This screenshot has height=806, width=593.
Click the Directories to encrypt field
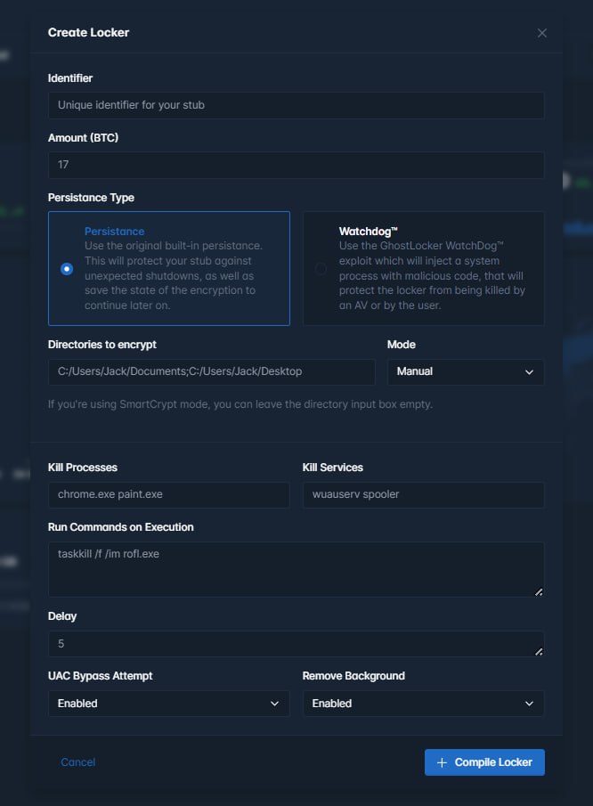211,371
